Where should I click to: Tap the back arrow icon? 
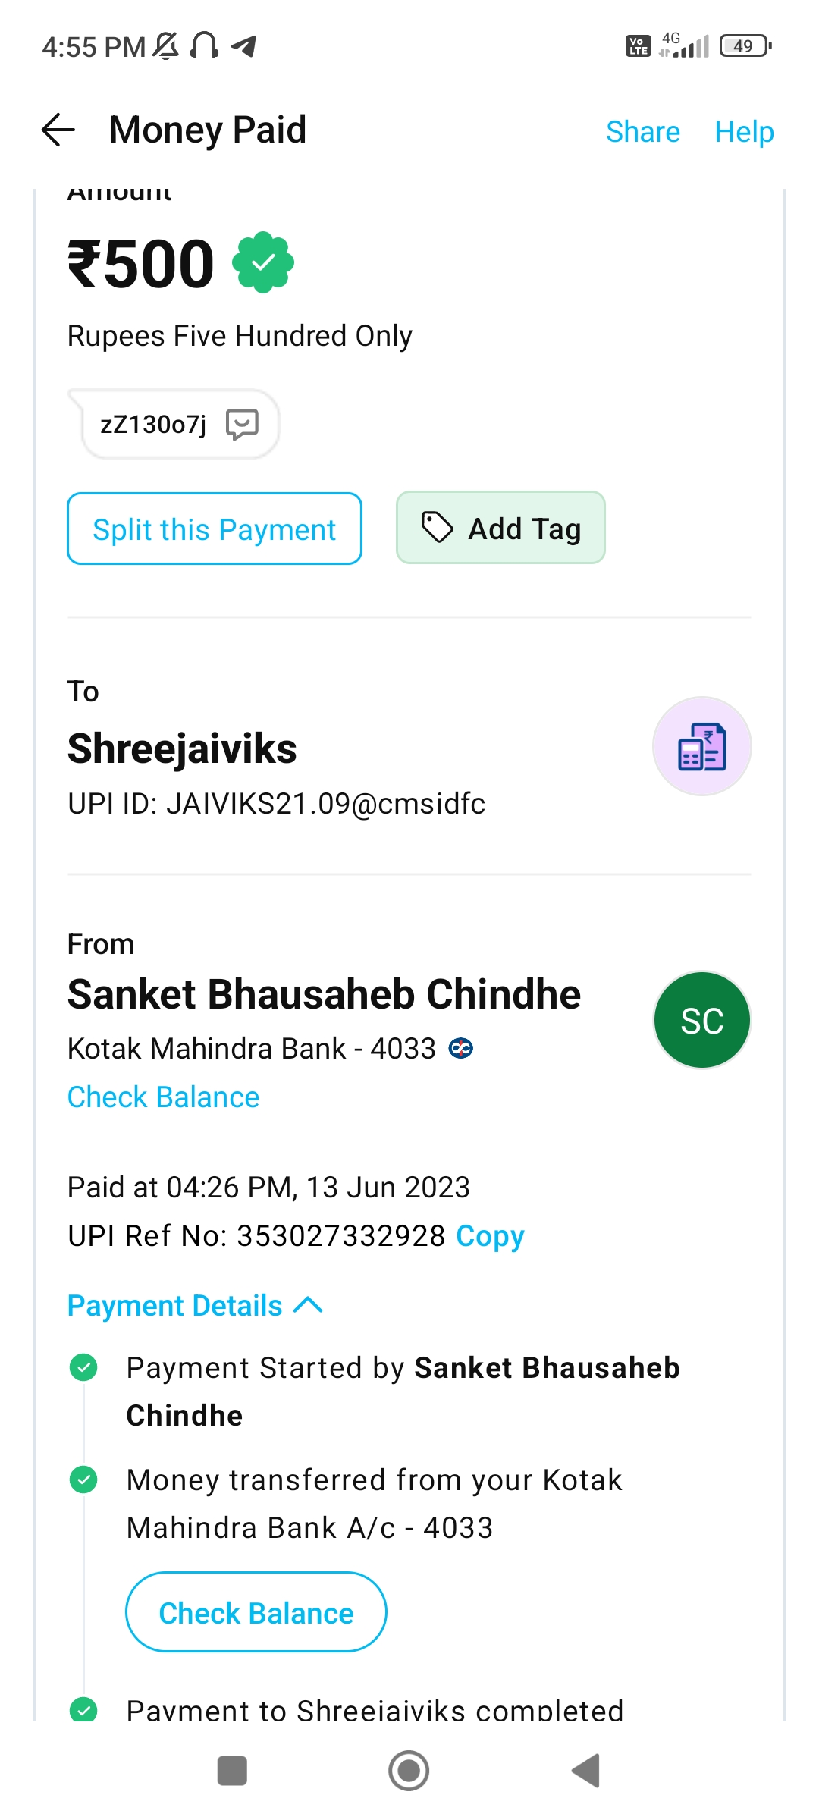[58, 130]
